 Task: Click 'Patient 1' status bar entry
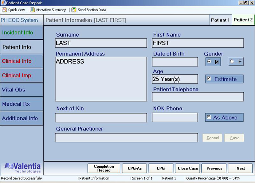click(169, 178)
